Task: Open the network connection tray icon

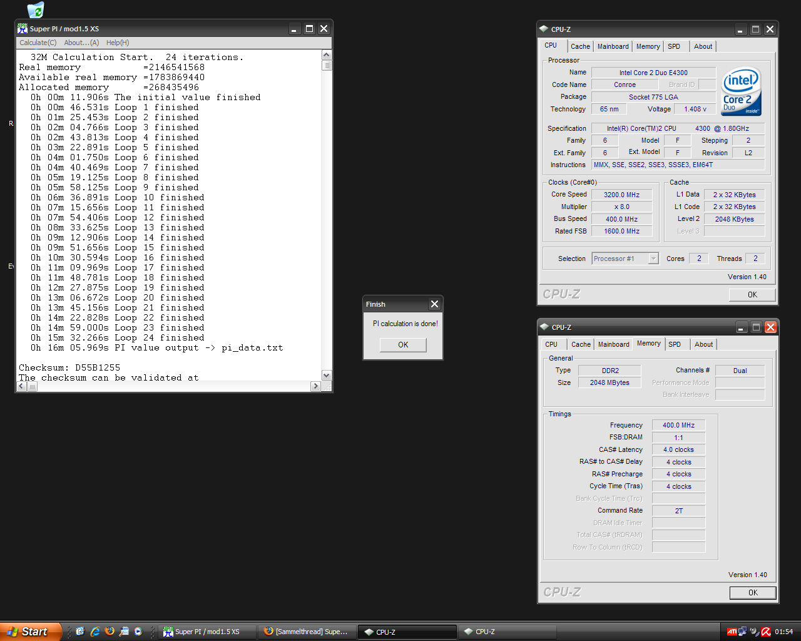Action: pos(743,632)
